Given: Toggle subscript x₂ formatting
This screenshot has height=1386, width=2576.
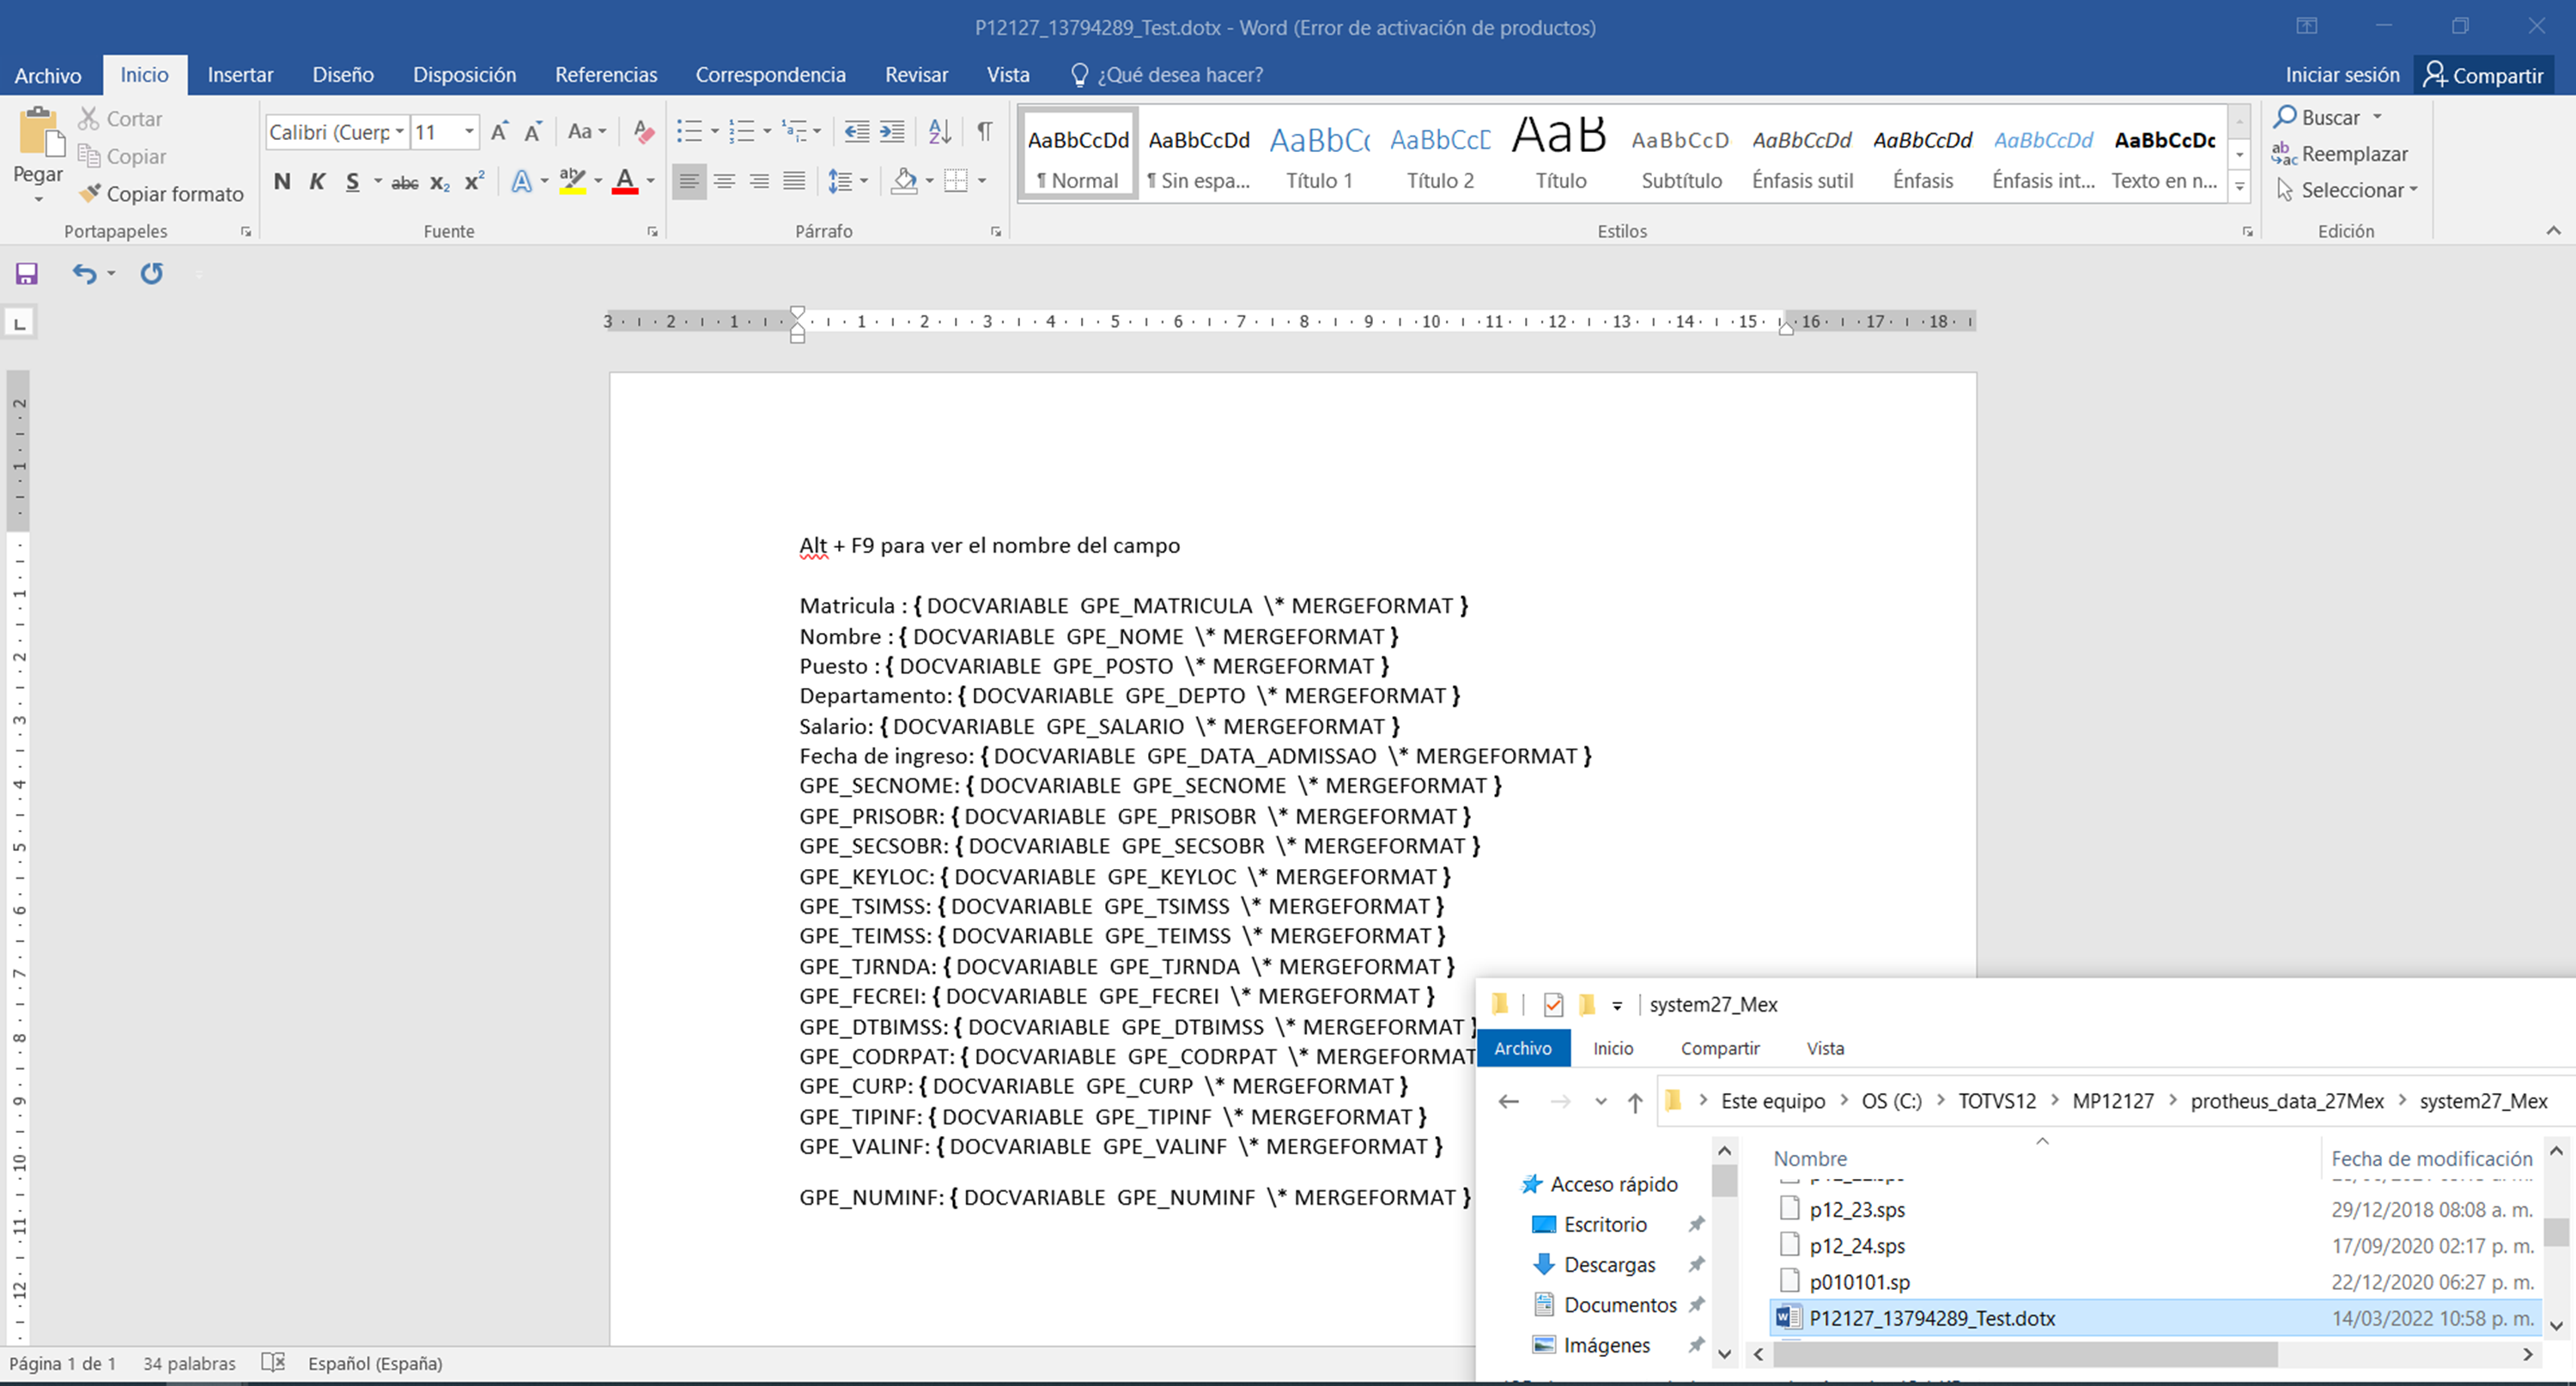Looking at the screenshot, I should coord(440,182).
